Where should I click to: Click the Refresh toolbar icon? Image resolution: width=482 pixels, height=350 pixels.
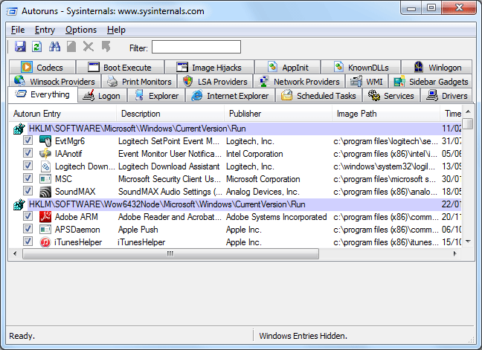(37, 47)
